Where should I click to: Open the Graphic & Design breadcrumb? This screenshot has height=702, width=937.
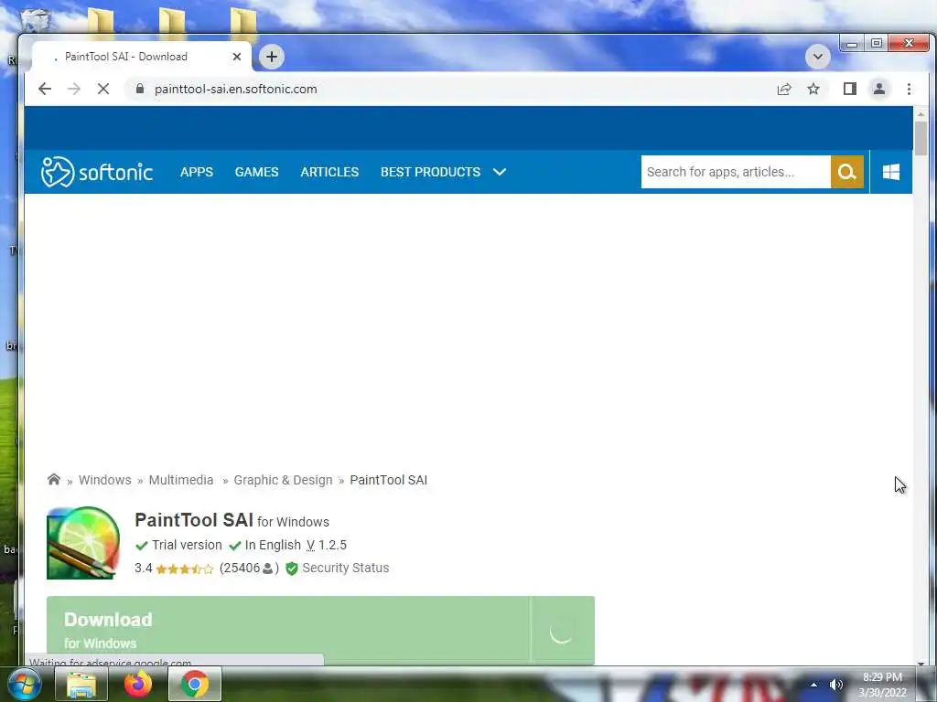point(283,480)
